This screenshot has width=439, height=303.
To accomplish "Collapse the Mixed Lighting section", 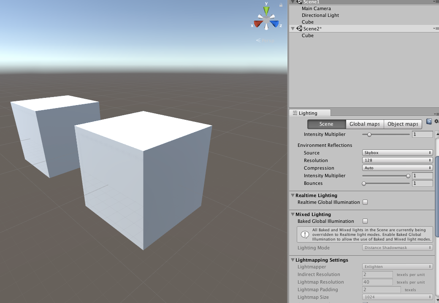I will (x=293, y=214).
